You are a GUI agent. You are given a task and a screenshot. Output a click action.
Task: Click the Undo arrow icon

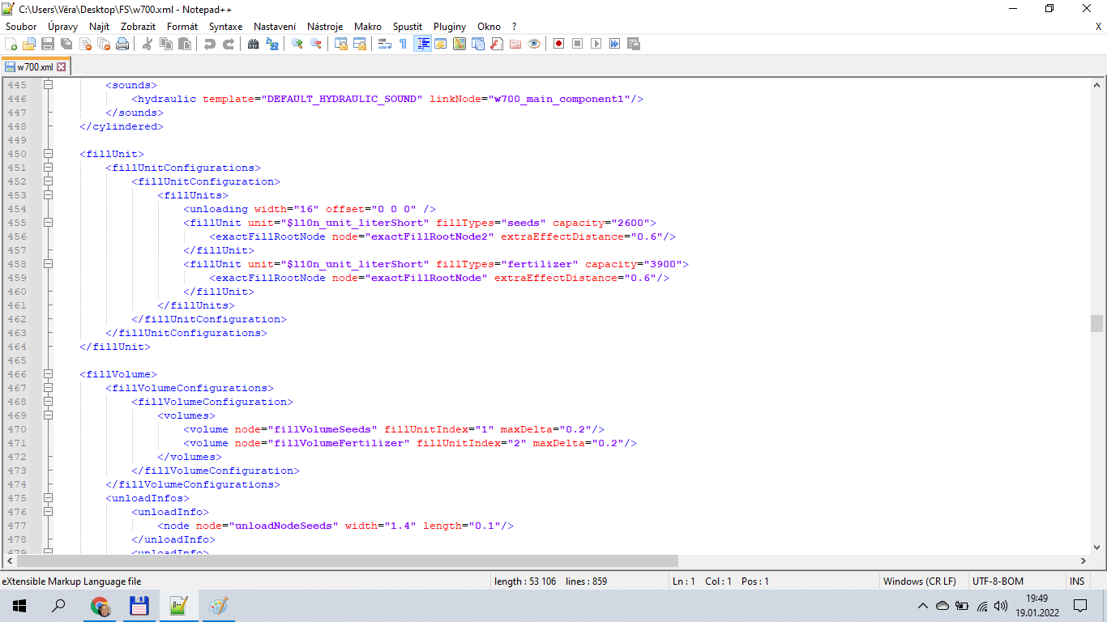coord(210,44)
